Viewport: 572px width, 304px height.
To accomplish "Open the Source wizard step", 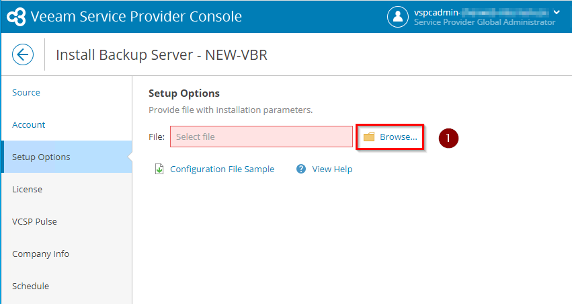I will [26, 92].
